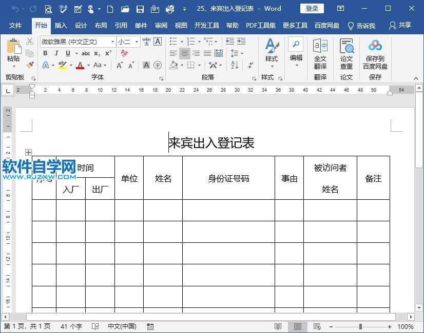Toggle italic formatting
Viewport: 424px width, 333px height.
56,53
